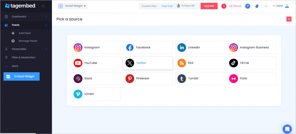Click the Hi, Sahil greeting
The image size is (296, 134).
[x=278, y=6]
